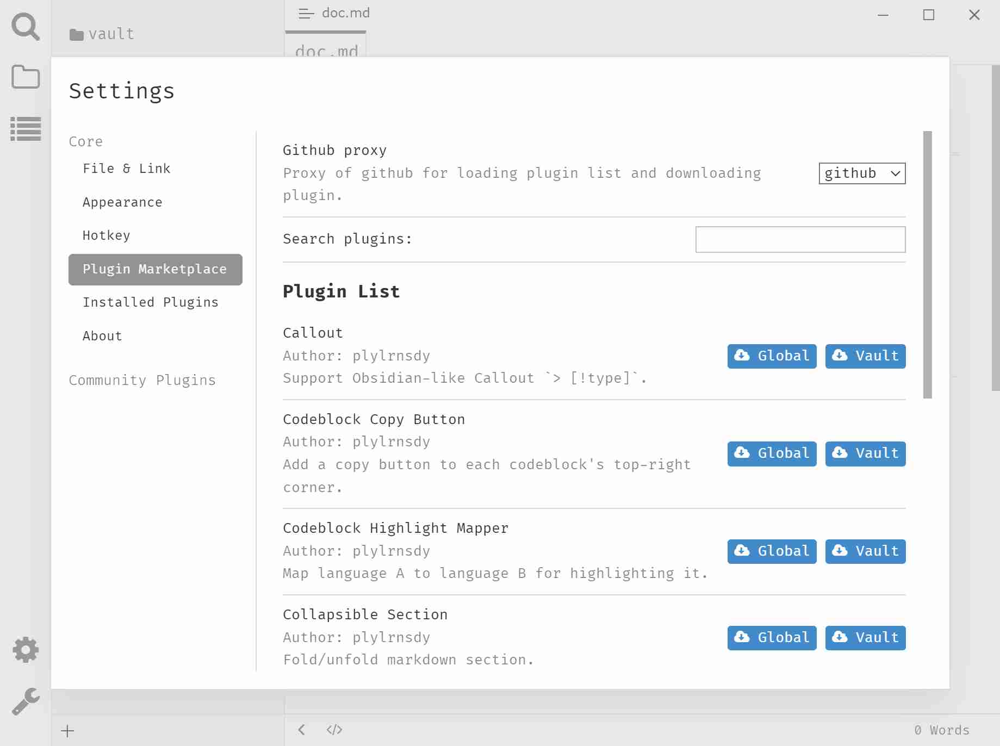Open the Hotkey settings section
1000x746 pixels.
tap(106, 235)
